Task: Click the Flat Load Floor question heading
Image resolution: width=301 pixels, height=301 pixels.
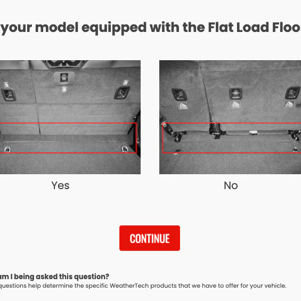Action: pyautogui.click(x=150, y=28)
